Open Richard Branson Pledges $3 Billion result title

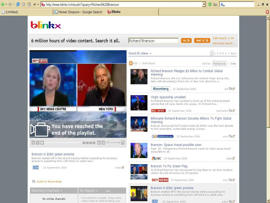coord(187,73)
